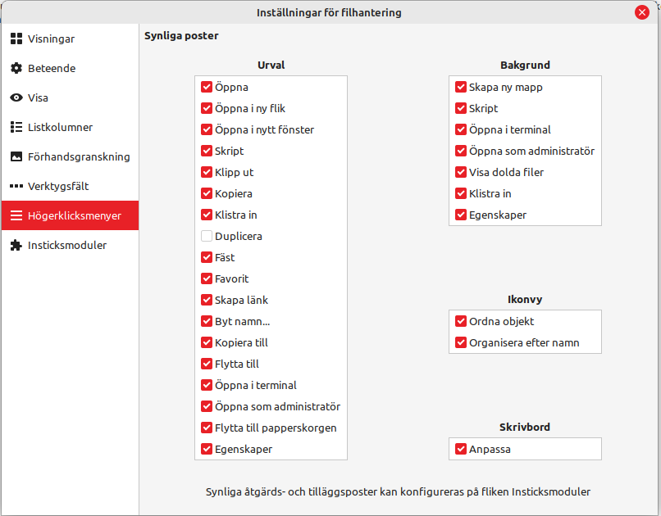This screenshot has height=516, width=661.
Task: Click the Beteende gear icon
Action: [16, 68]
